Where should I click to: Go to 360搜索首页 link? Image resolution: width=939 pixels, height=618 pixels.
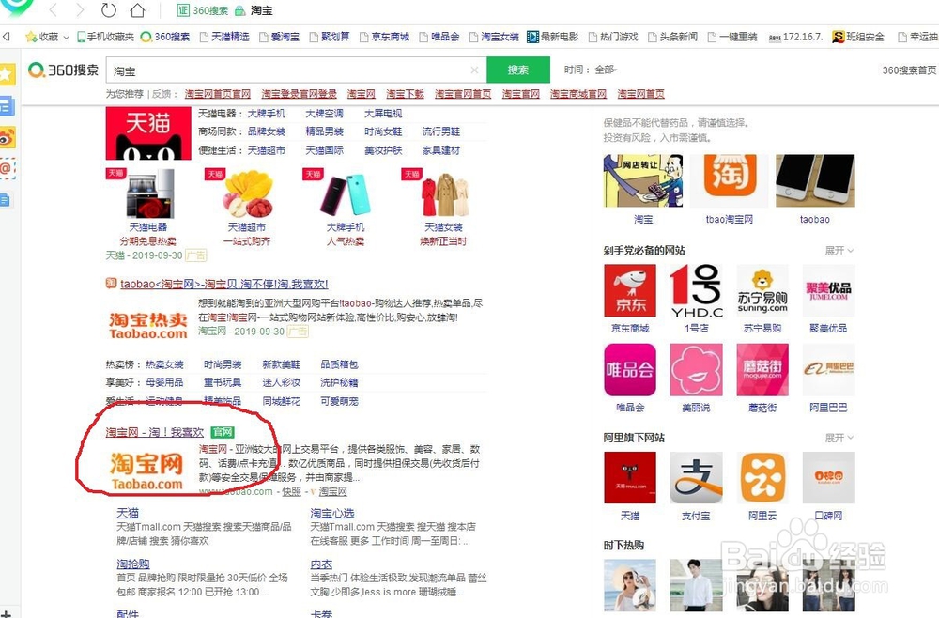click(x=909, y=70)
